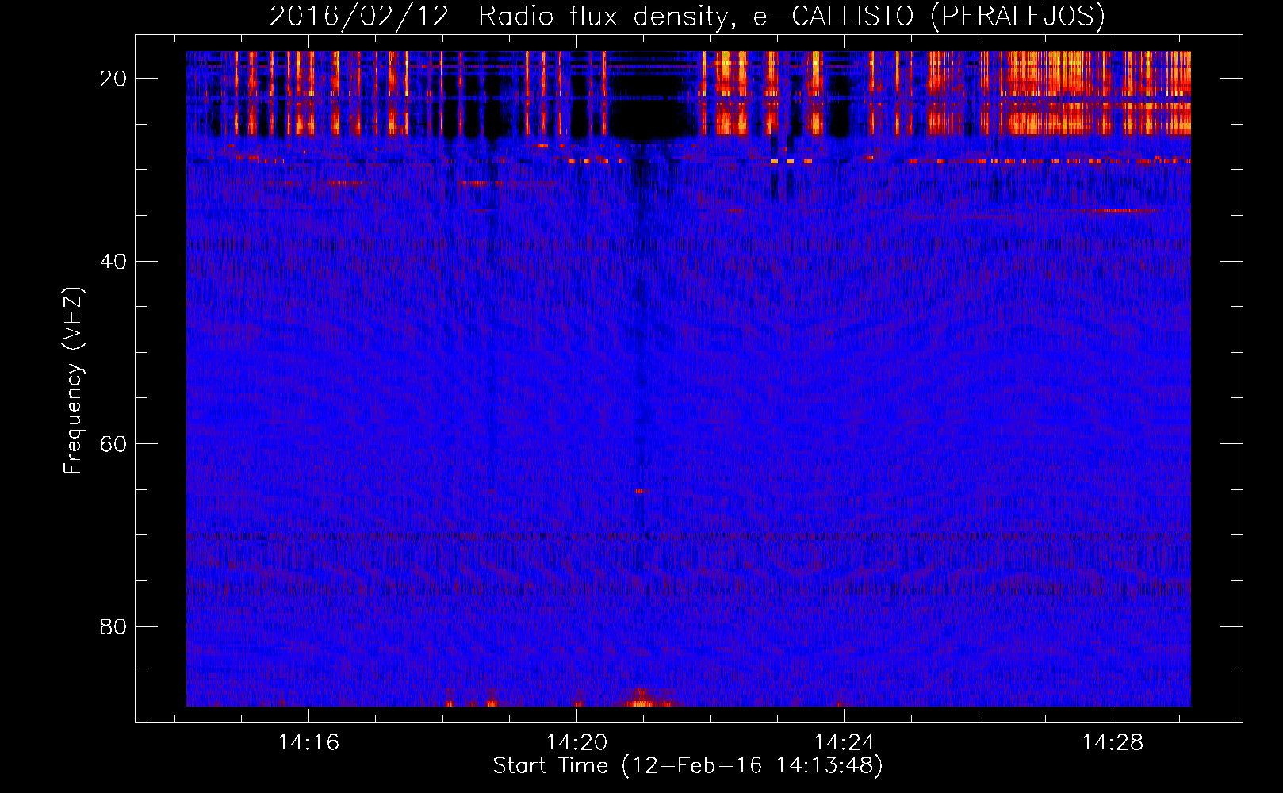Click the small red spot near 65 MHz at 14:21
This screenshot has width=1283, height=793.
[640, 492]
